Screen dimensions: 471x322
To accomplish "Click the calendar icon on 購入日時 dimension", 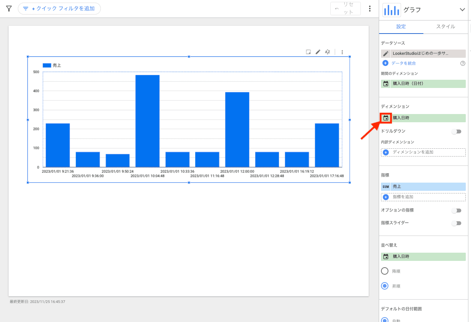I will 386,118.
